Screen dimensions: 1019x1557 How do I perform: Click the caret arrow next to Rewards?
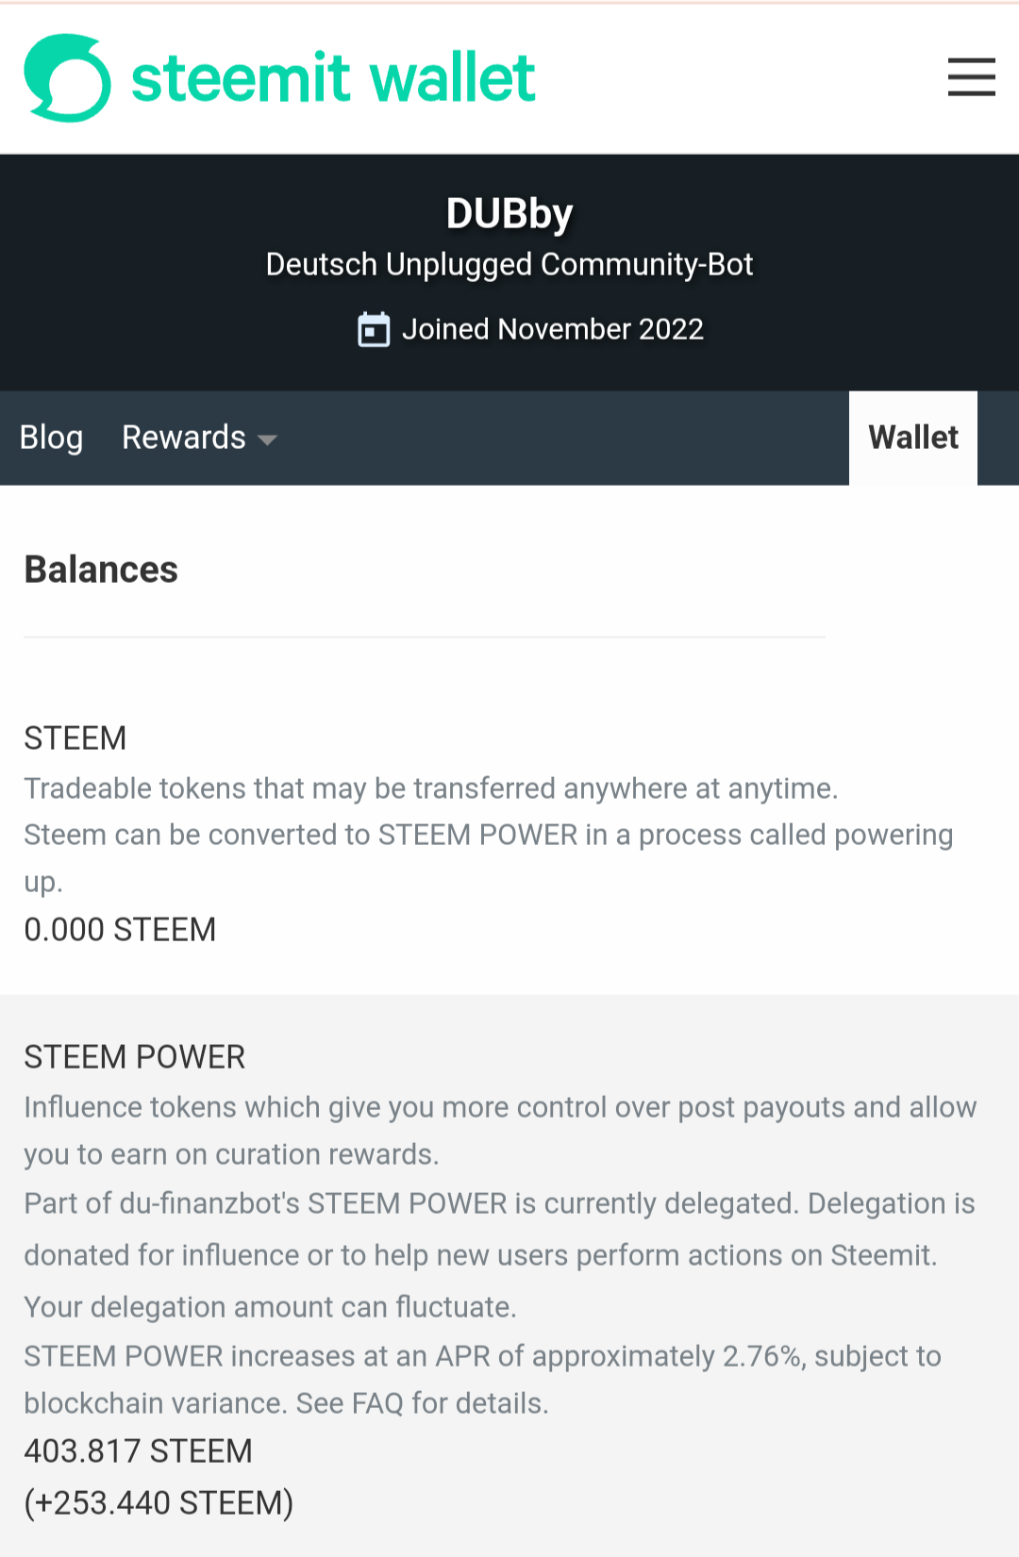tap(267, 440)
